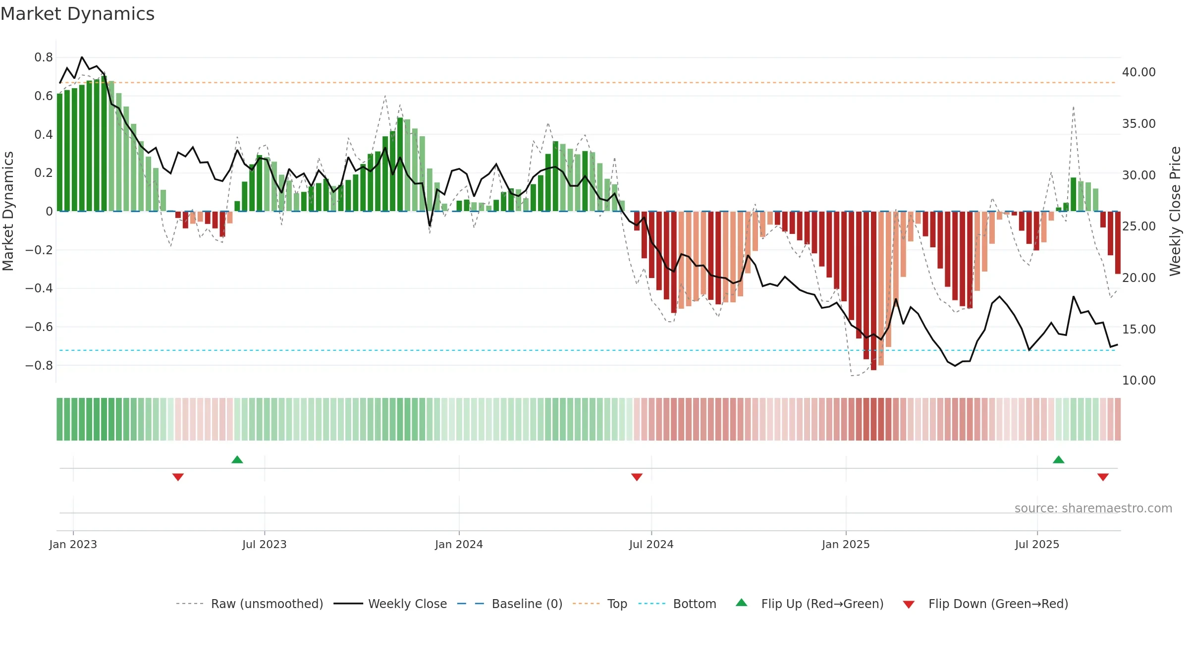Select the green flip-up marker after Jul 2025
This screenshot has height=669, width=1189.
click(x=1059, y=459)
